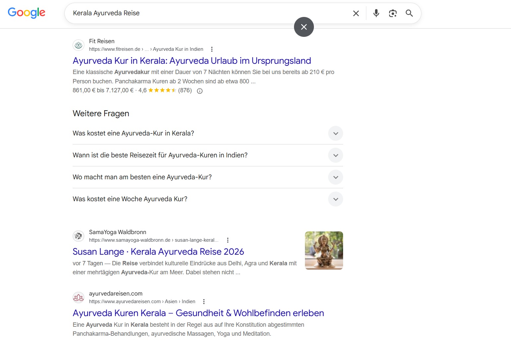Start voice search with microphone icon
The image size is (511, 343).
click(376, 13)
